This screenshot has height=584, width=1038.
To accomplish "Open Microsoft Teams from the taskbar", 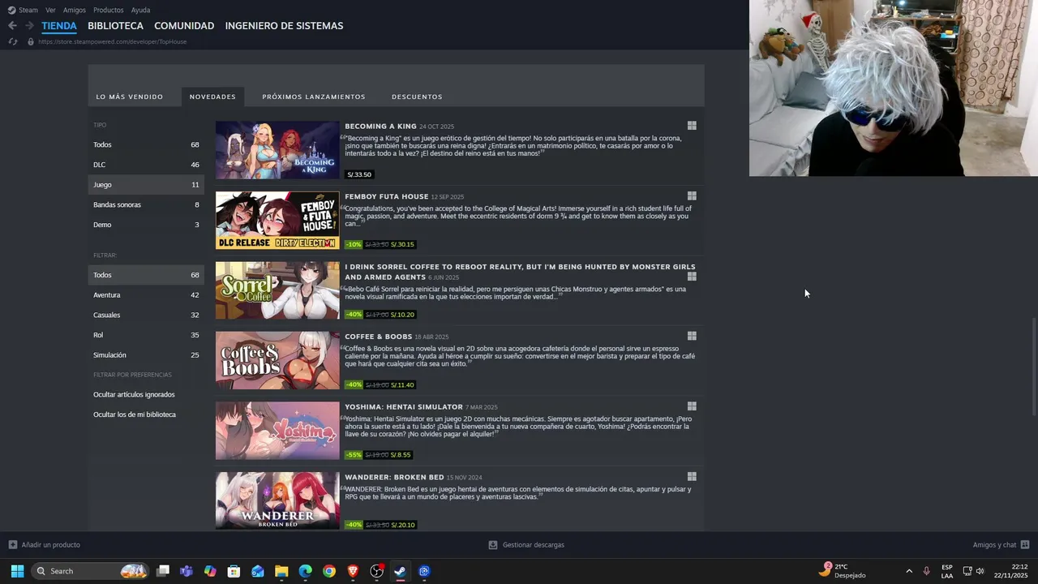I will point(187,571).
